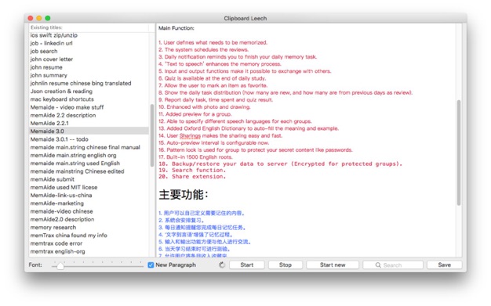
Task: Click the 'Existing titles:' header
Action: tap(46, 27)
